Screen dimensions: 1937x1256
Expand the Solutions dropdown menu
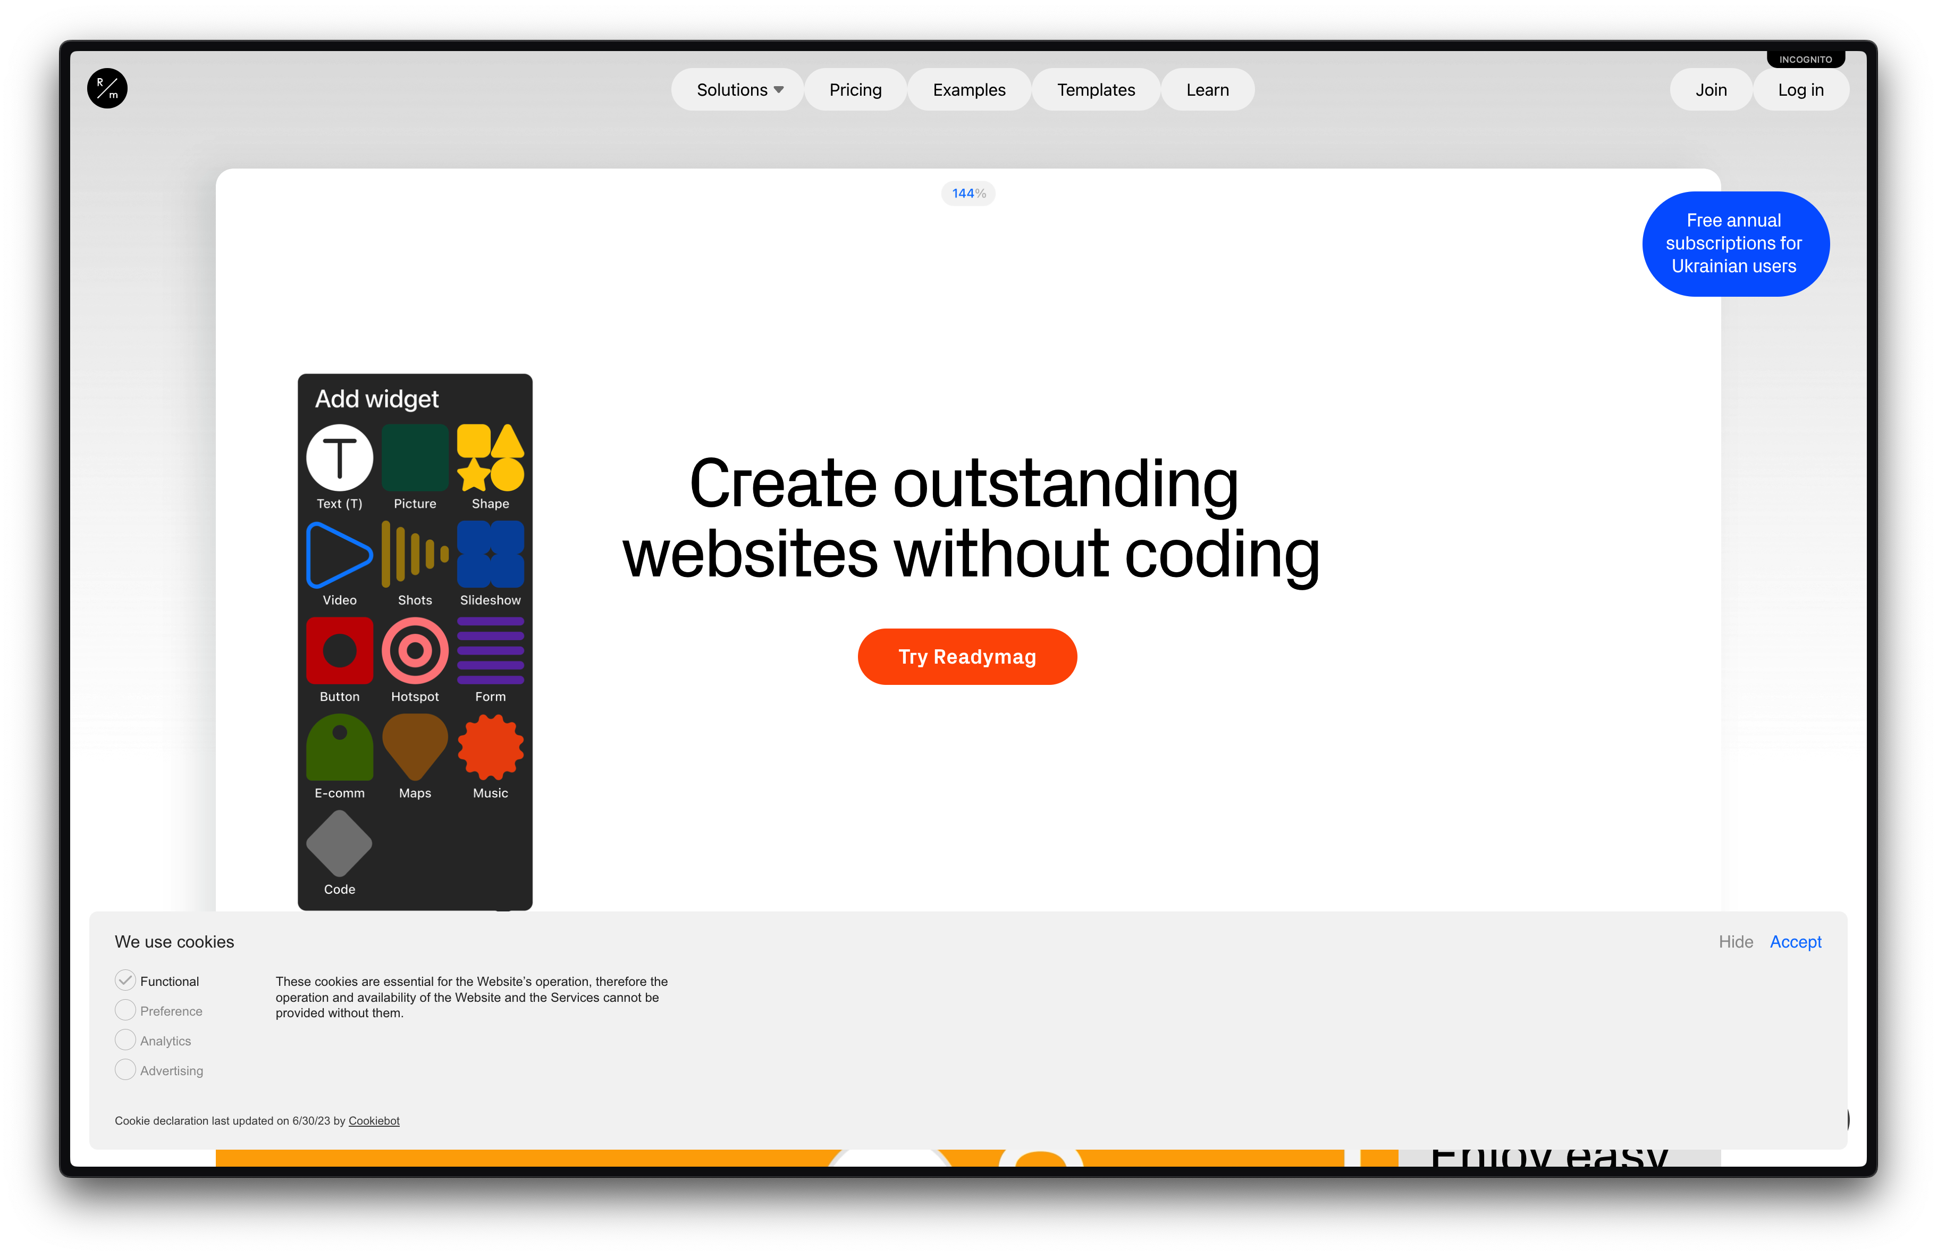coord(738,89)
